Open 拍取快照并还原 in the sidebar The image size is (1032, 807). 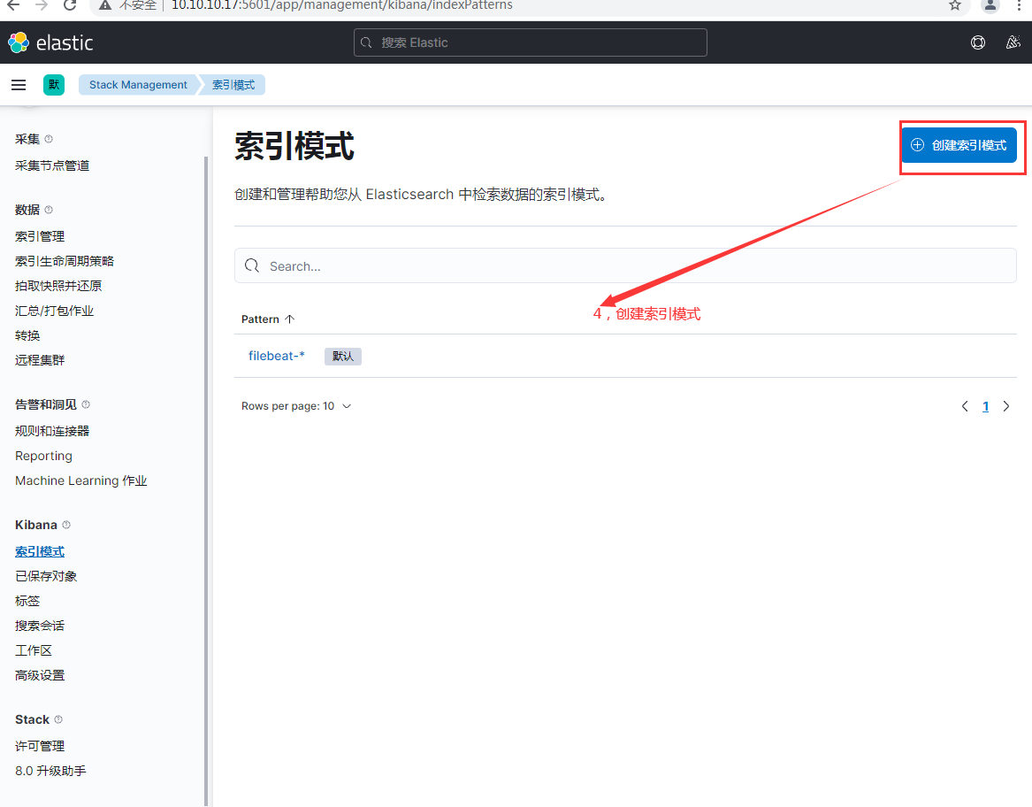pyautogui.click(x=58, y=286)
